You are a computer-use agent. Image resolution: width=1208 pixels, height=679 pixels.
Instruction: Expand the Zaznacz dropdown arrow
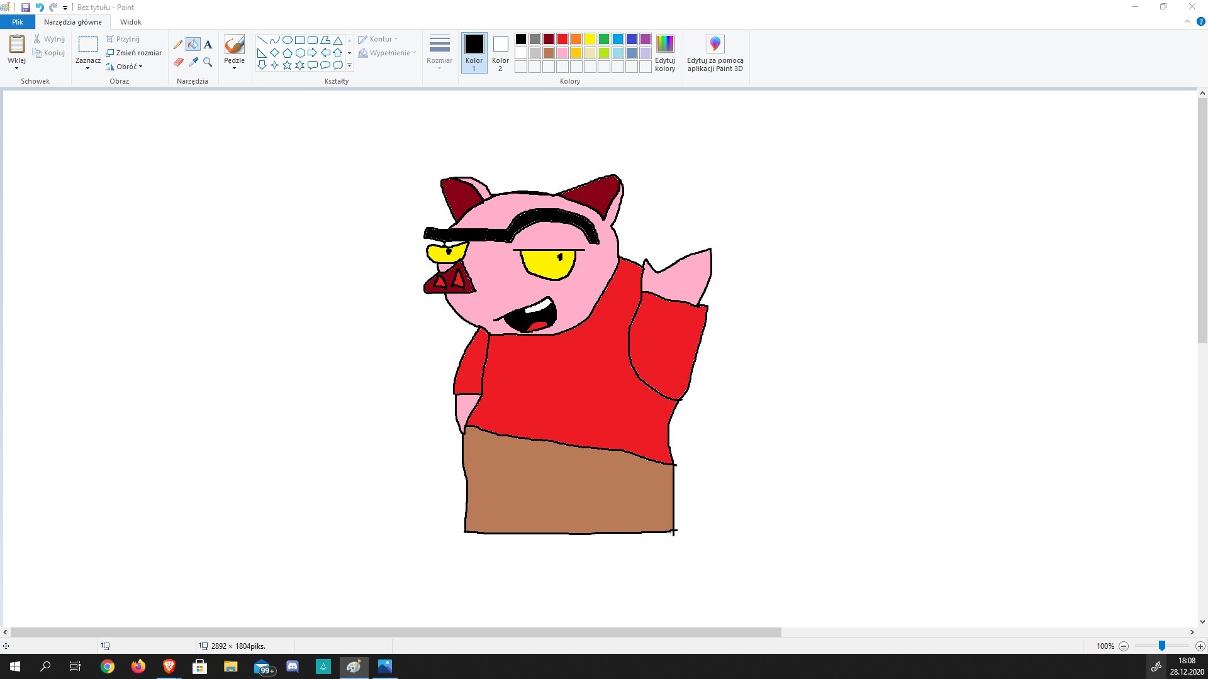[87, 68]
